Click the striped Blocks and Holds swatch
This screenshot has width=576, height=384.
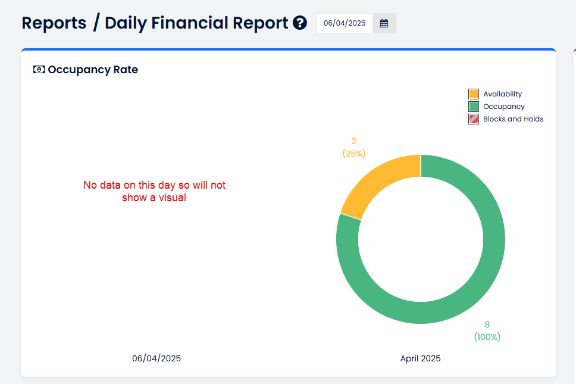474,119
